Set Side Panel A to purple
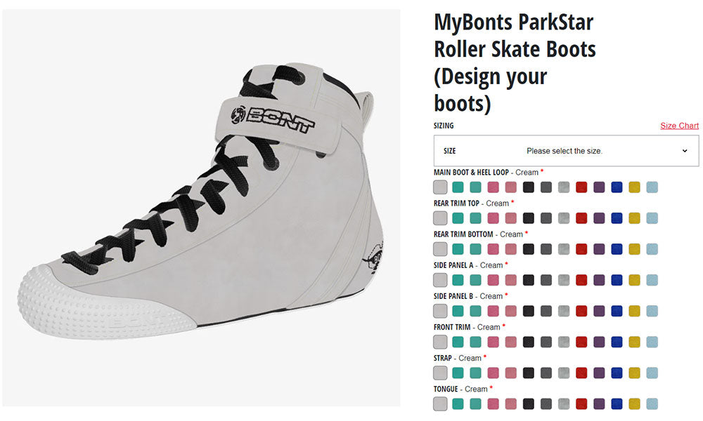 [x=599, y=280]
